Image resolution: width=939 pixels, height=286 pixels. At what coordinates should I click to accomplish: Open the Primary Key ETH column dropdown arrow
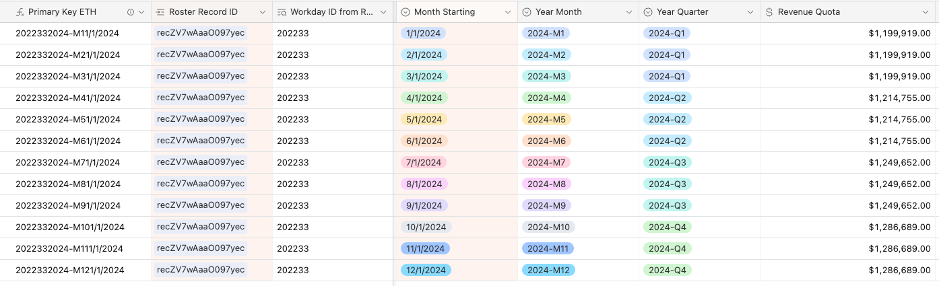coord(141,12)
